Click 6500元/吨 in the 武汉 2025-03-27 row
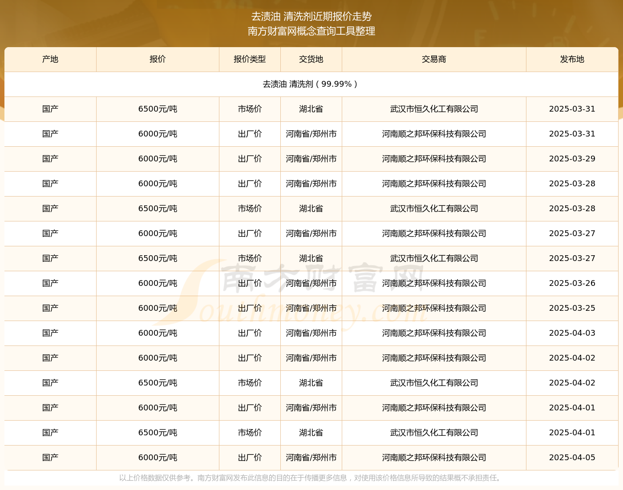This screenshot has width=623, height=490. (158, 258)
